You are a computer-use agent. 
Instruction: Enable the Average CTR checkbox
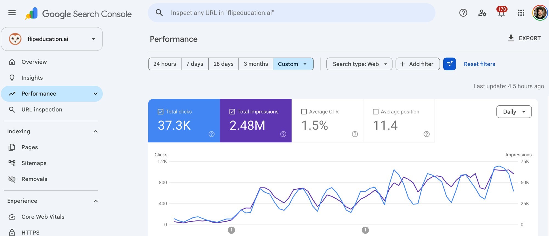point(304,112)
